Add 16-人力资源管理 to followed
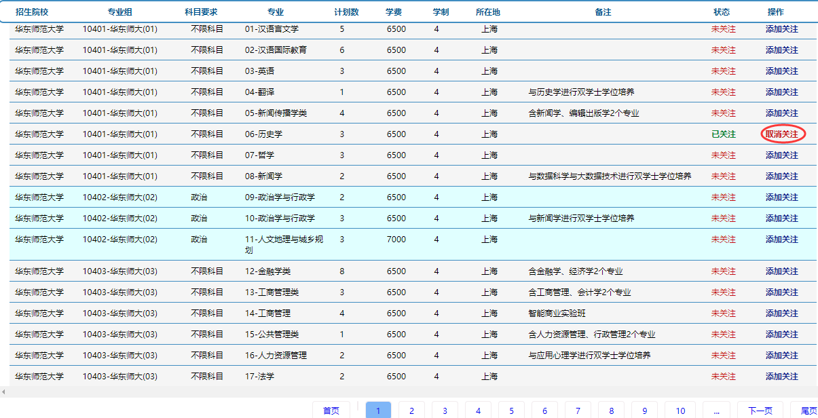This screenshot has width=818, height=418. tap(781, 356)
